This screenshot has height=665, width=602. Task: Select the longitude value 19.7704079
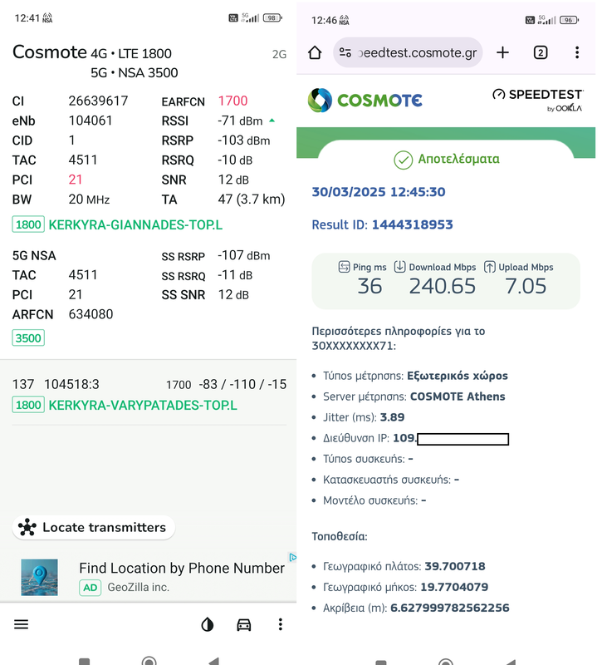tap(454, 587)
